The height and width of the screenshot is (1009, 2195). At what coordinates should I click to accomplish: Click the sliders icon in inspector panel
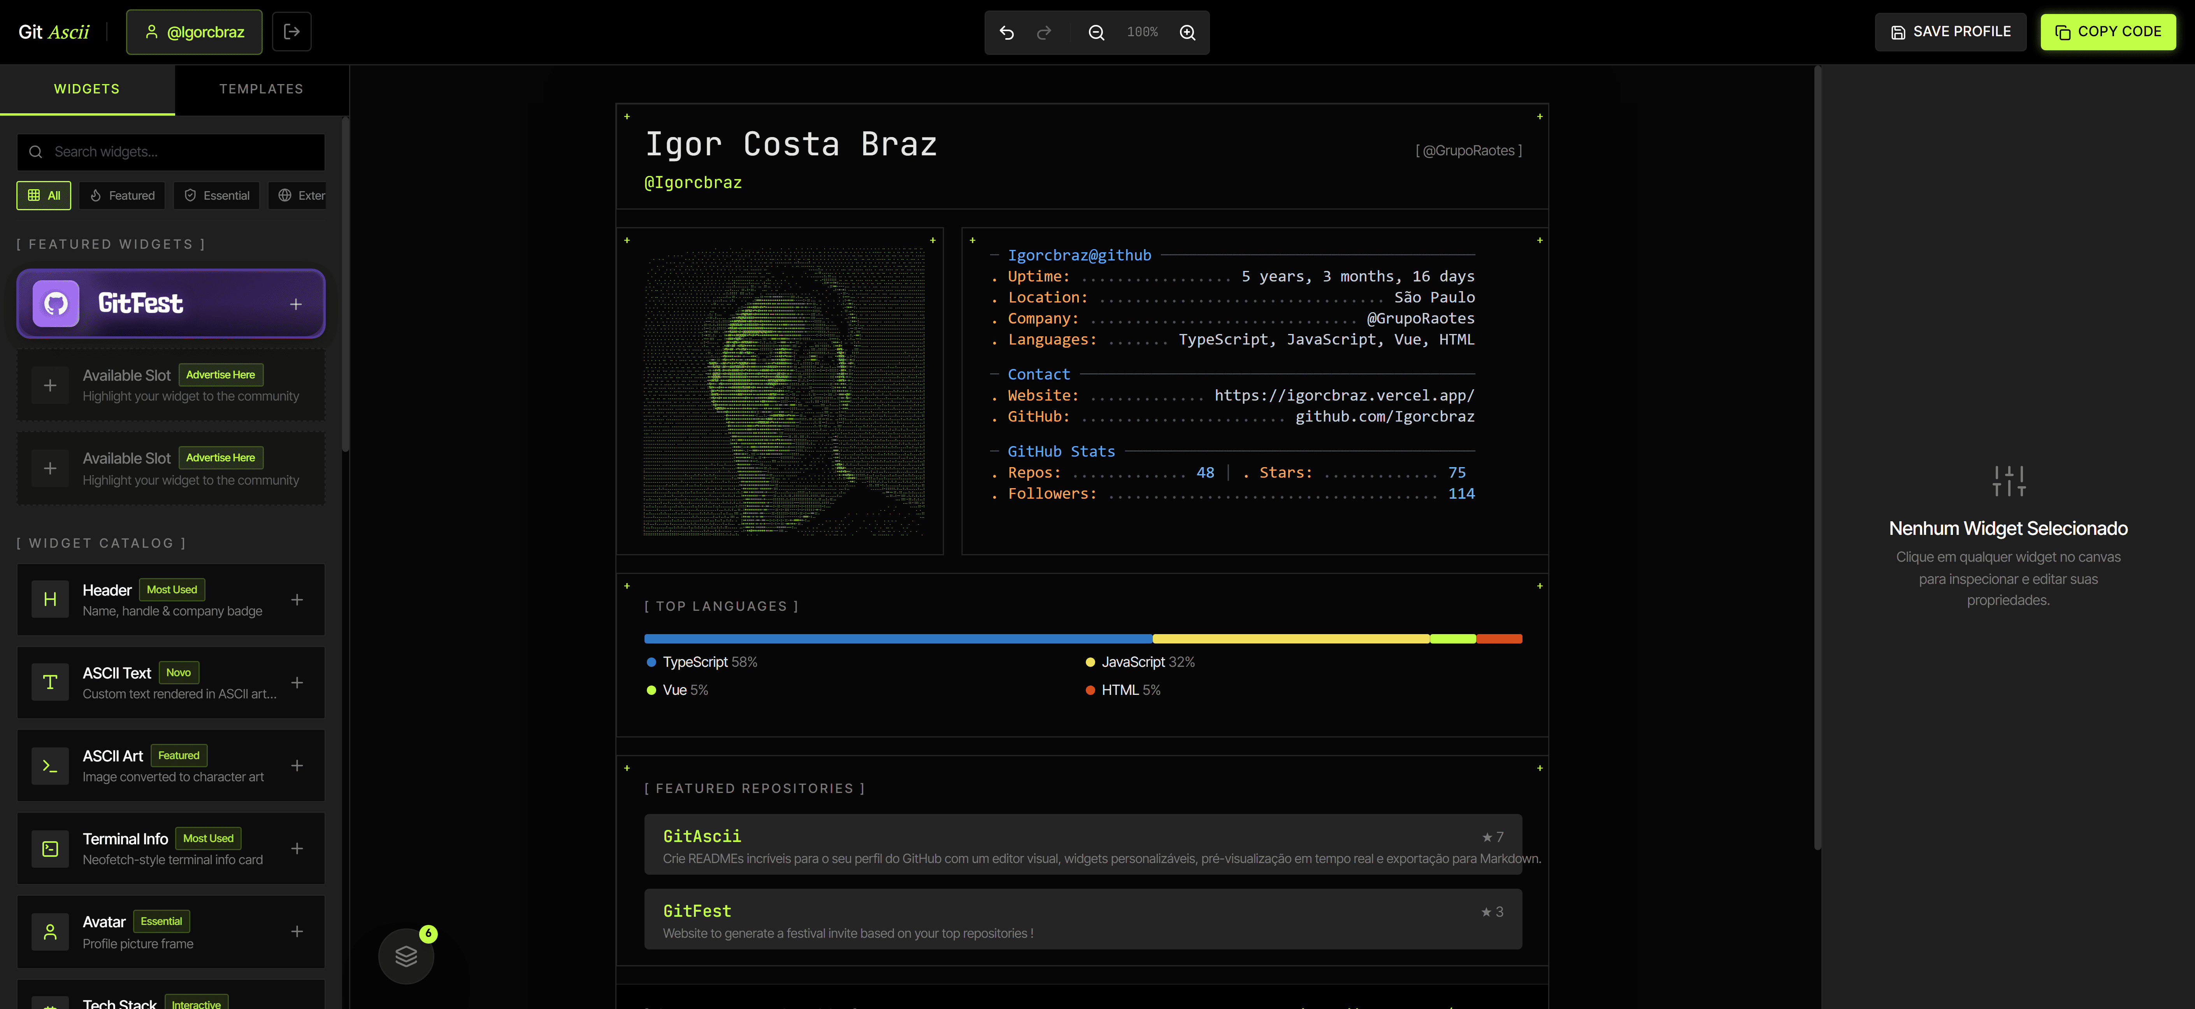click(2009, 482)
